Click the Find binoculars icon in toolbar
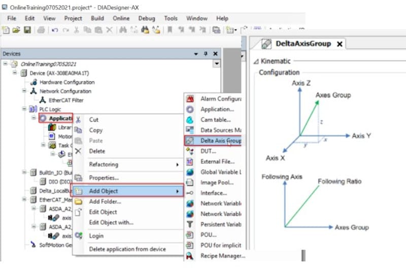This screenshot has height=269, width=406. [122, 30]
